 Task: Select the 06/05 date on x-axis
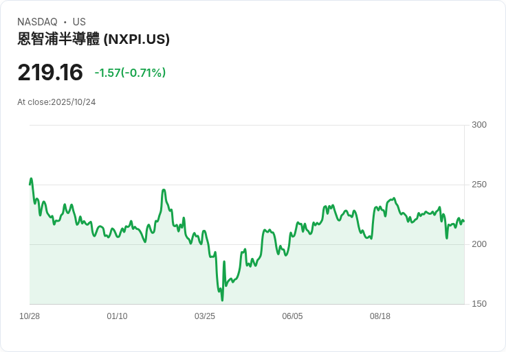point(292,316)
